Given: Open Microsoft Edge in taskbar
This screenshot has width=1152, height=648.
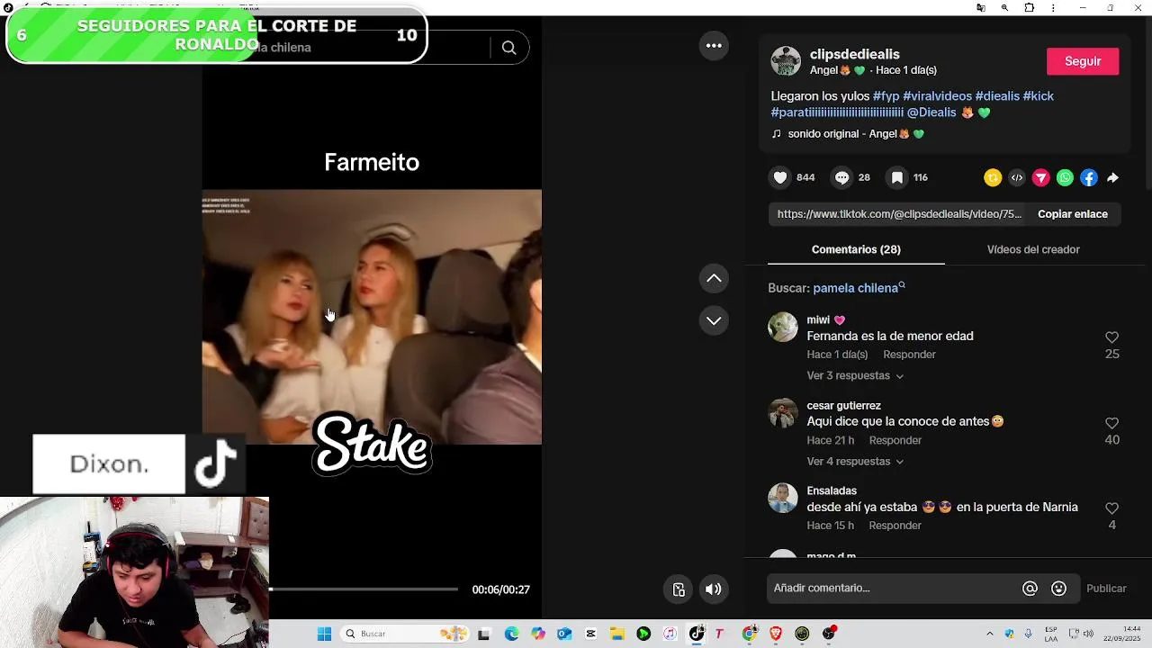Looking at the screenshot, I should tap(511, 634).
